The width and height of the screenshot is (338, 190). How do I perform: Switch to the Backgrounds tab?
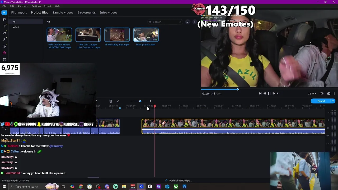coord(87,12)
